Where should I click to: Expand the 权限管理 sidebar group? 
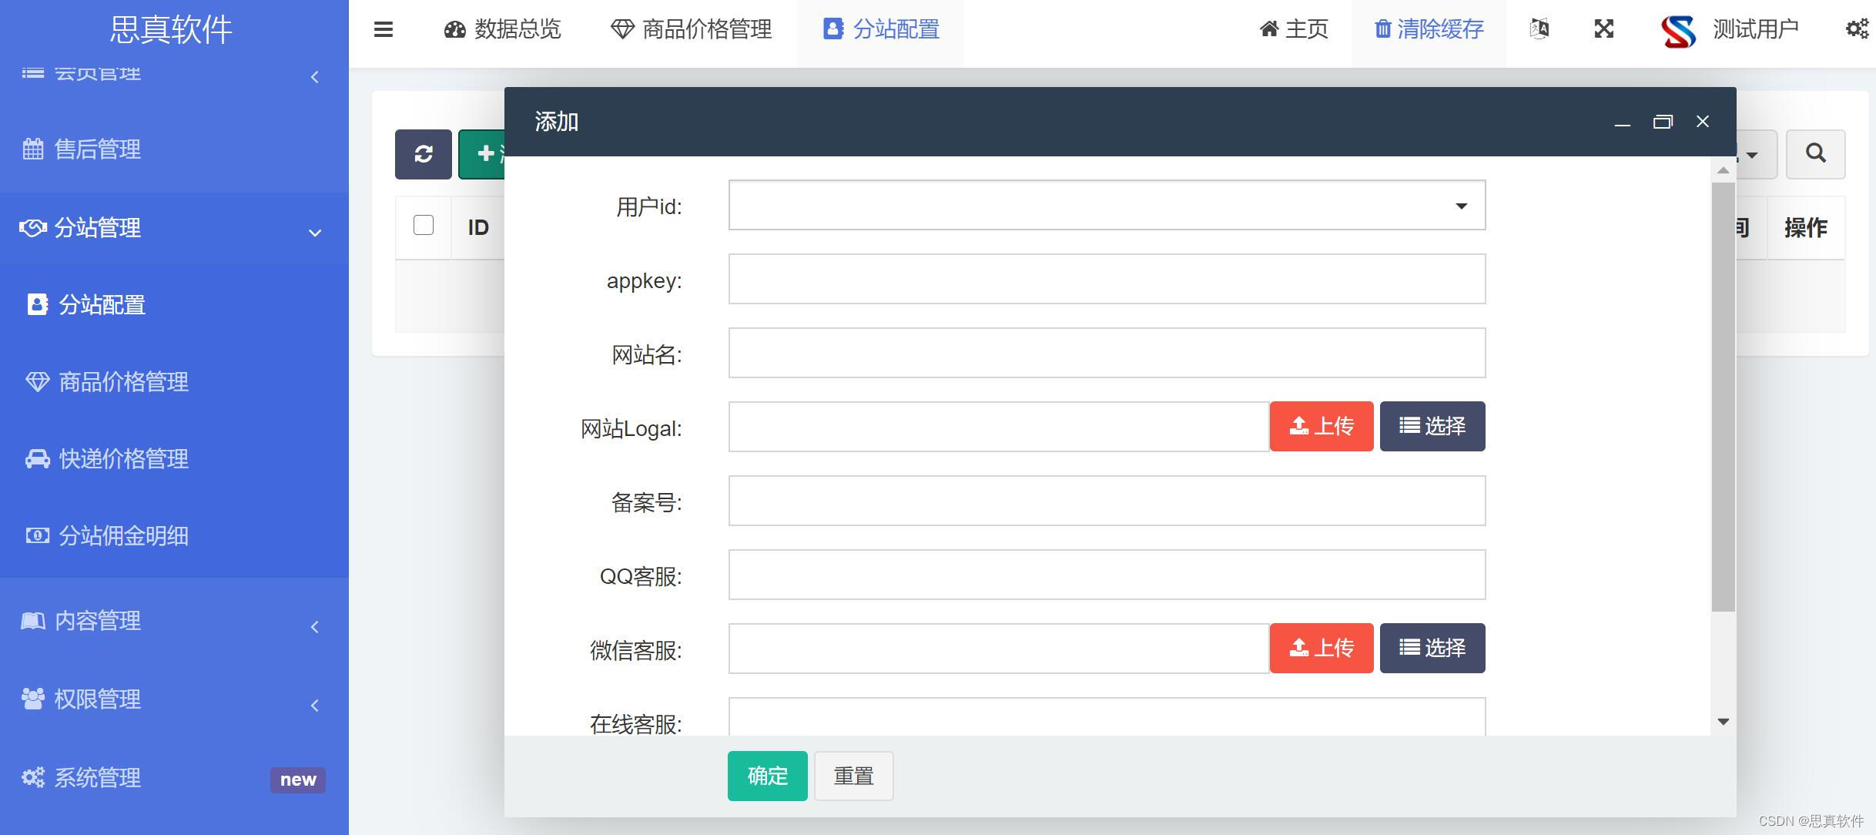pos(174,699)
